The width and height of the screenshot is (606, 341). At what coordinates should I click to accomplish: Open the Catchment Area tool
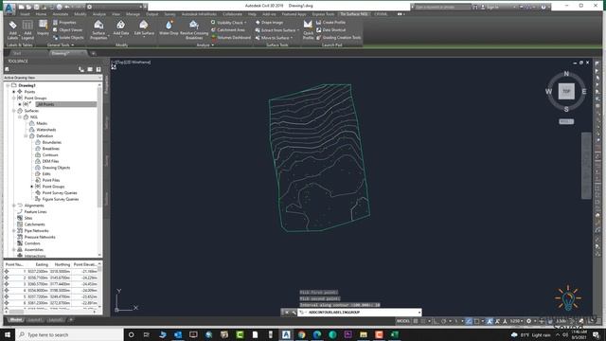tap(228, 29)
